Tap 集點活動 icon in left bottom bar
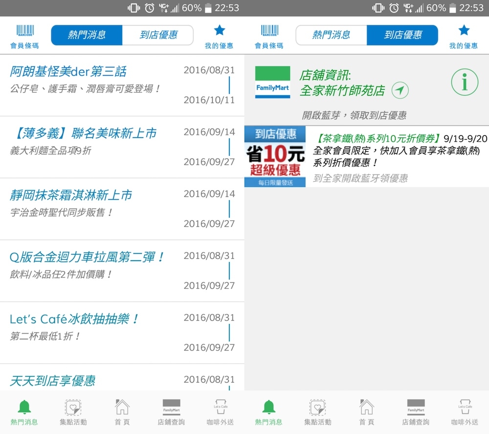The width and height of the screenshot is (489, 434). pos(73,407)
